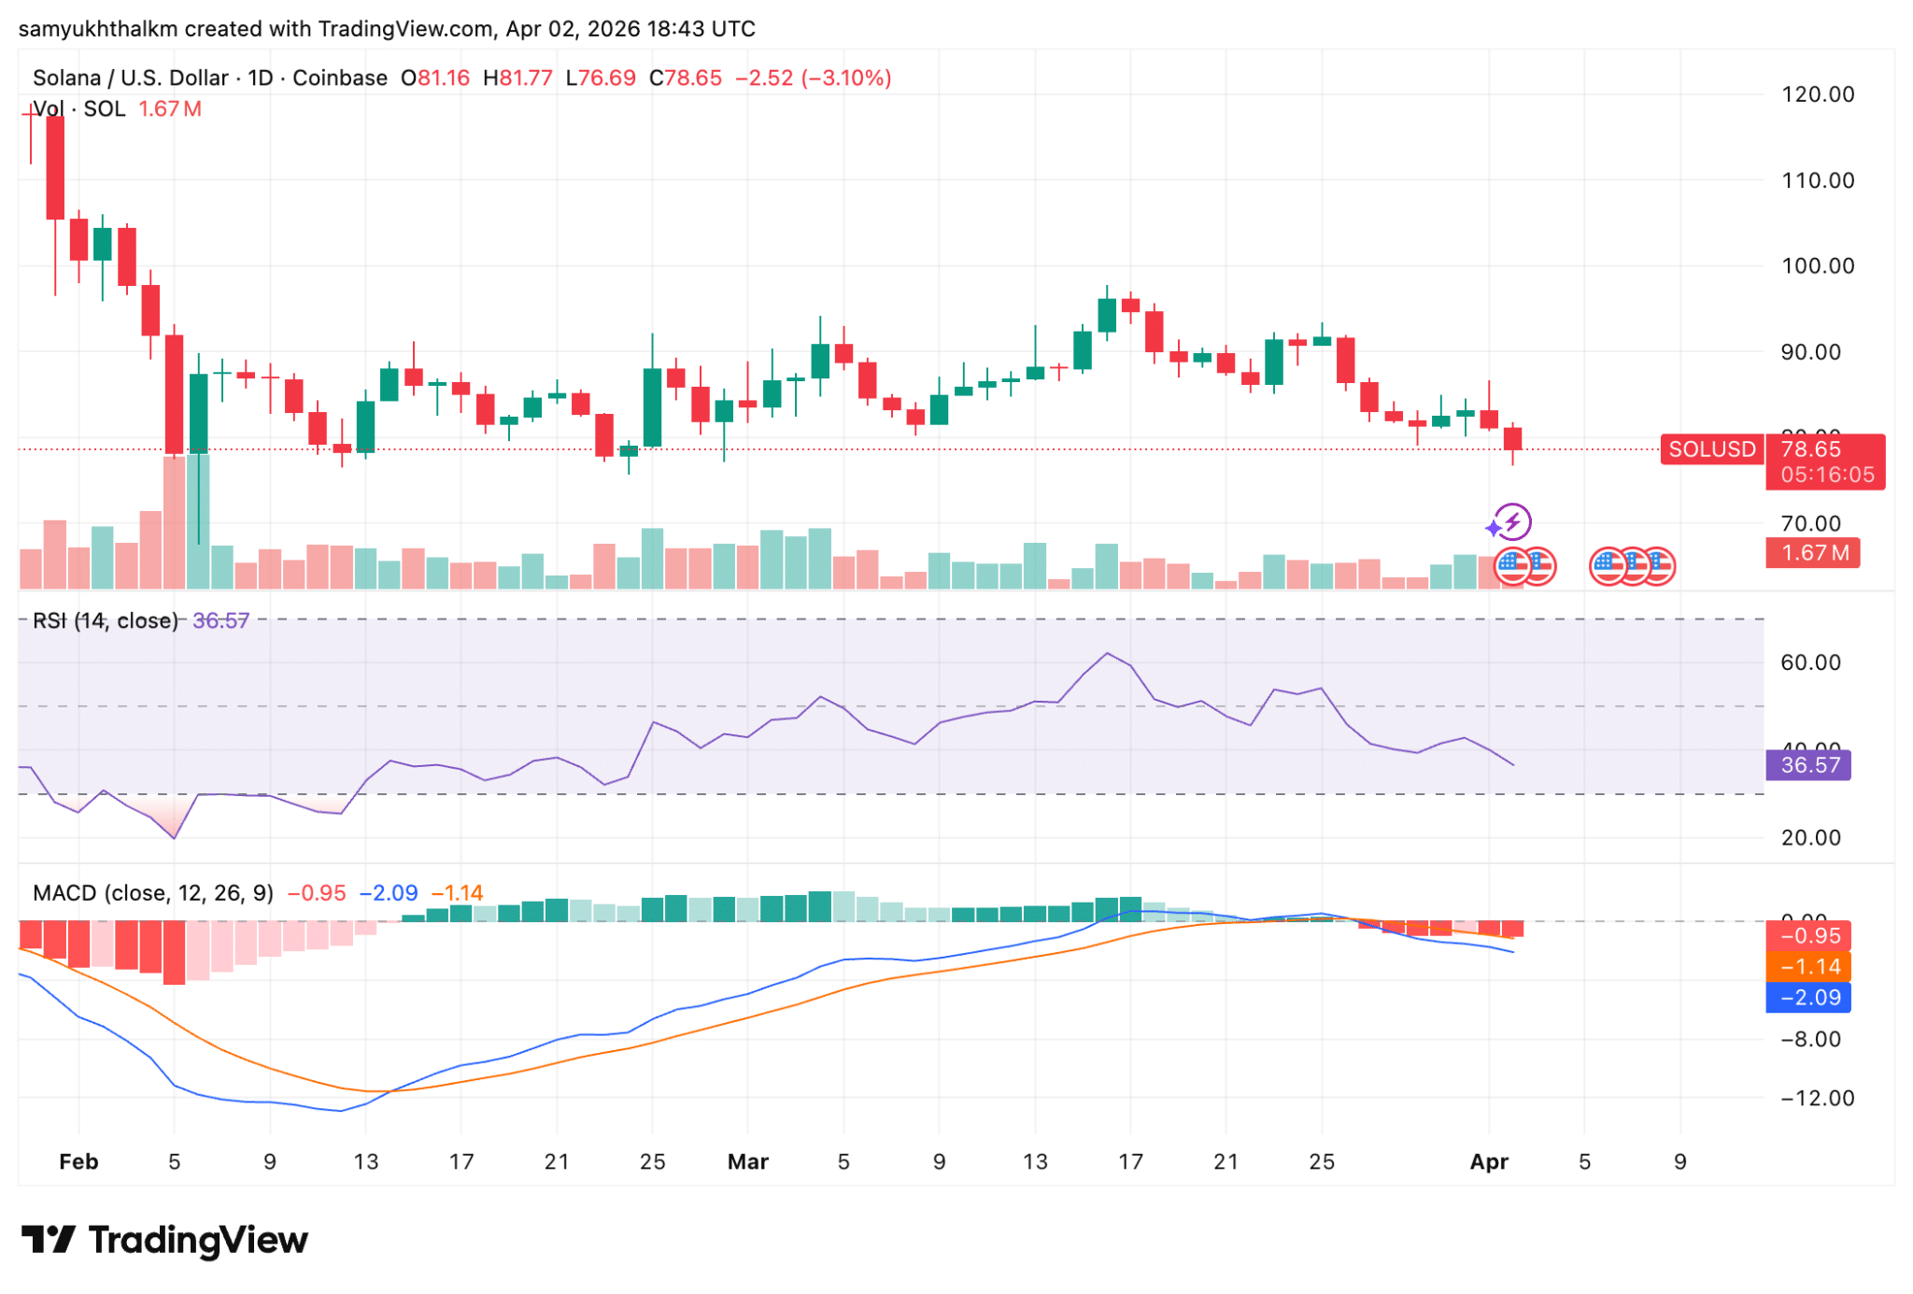This screenshot has height=1294, width=1913.
Task: Click the orange -1.14 signal axis label
Action: tap(1808, 966)
